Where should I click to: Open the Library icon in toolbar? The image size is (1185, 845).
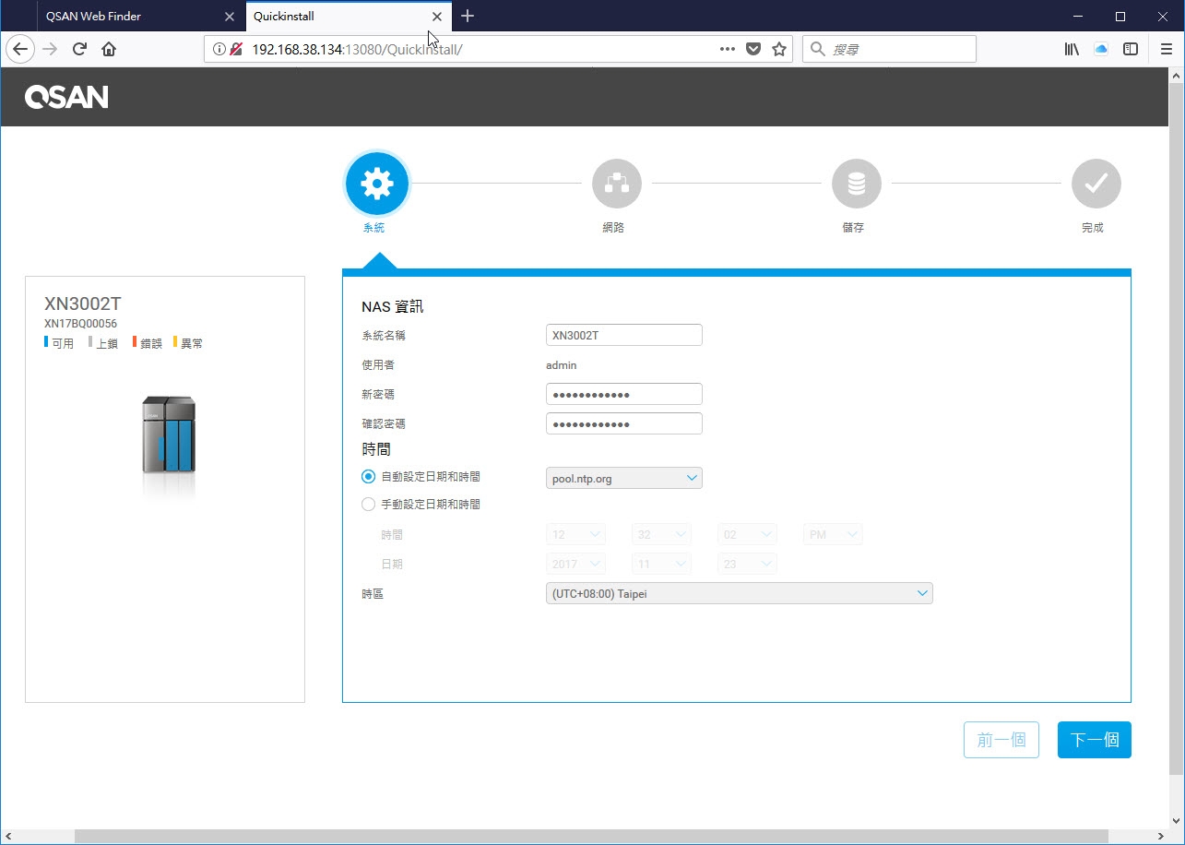(x=1072, y=49)
